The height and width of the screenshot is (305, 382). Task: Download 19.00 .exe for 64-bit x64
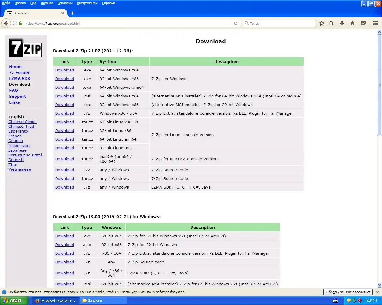[x=64, y=236]
